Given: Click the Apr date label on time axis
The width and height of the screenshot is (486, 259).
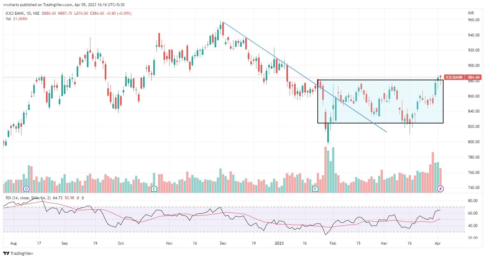Looking at the screenshot, I should click(438, 243).
